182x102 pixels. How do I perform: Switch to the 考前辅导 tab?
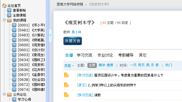tap(126, 55)
